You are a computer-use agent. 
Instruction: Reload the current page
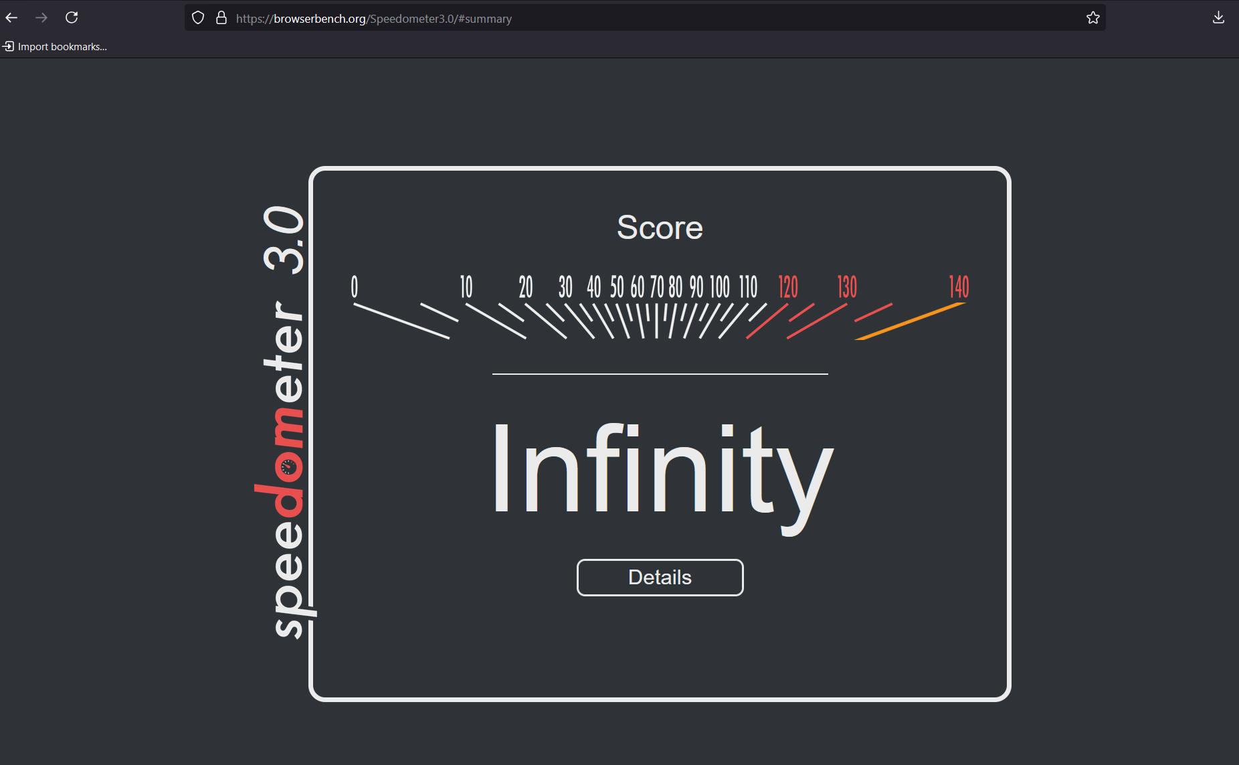(72, 18)
